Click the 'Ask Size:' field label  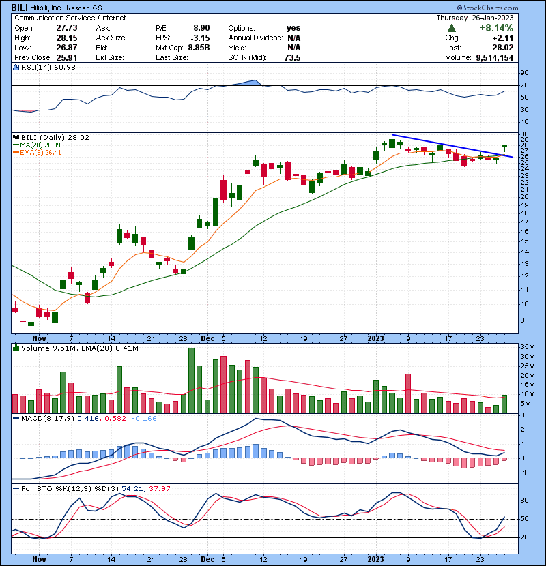pyautogui.click(x=111, y=38)
